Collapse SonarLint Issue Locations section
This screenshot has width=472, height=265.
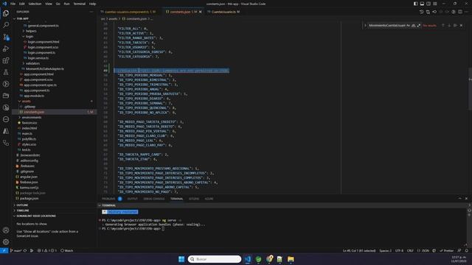tap(36, 216)
